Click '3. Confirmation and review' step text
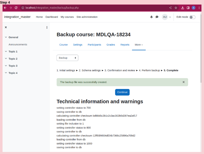Screen dimensions: 204x154 coord(120,70)
